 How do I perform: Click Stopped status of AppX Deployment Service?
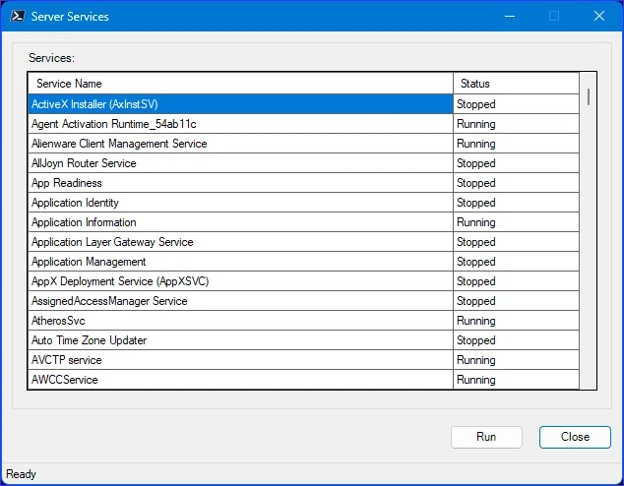(x=516, y=281)
